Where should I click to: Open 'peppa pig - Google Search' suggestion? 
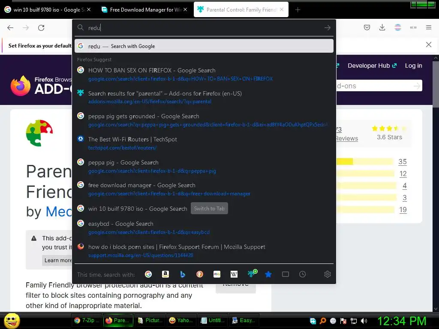pyautogui.click(x=204, y=167)
